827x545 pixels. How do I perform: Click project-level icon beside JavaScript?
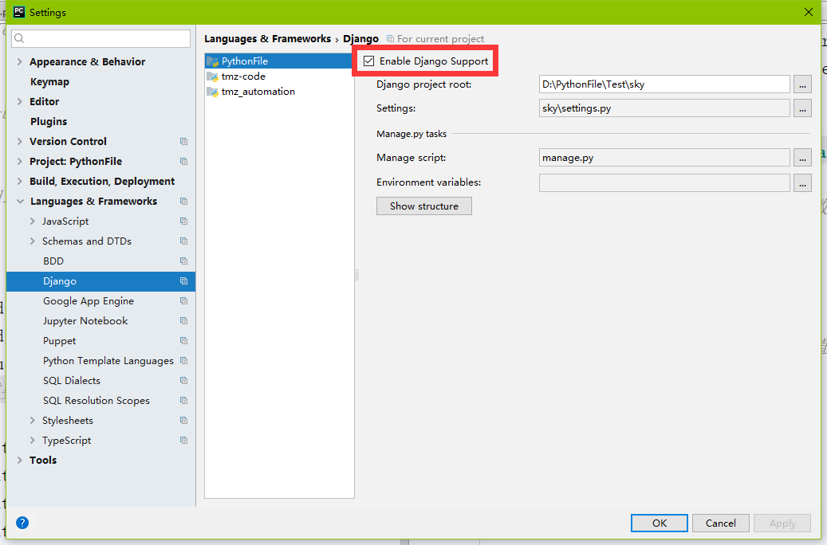[x=183, y=222]
